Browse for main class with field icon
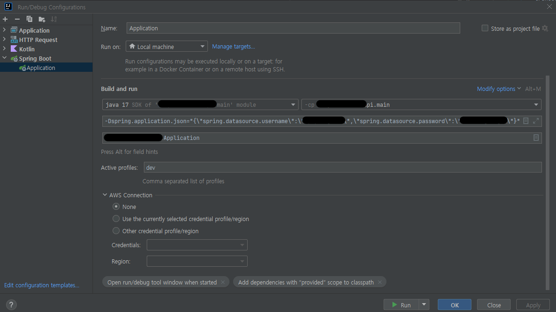 (x=536, y=138)
